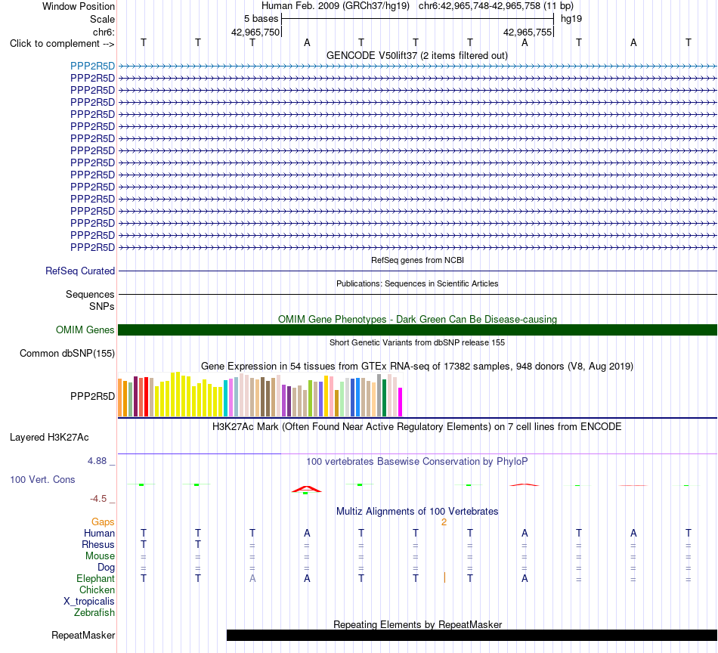718x653 pixels.
Task: Click the '5 bases' scale bar text
Action: [x=261, y=19]
